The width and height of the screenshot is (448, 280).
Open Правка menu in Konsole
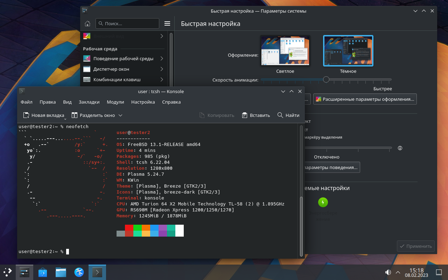pyautogui.click(x=48, y=102)
